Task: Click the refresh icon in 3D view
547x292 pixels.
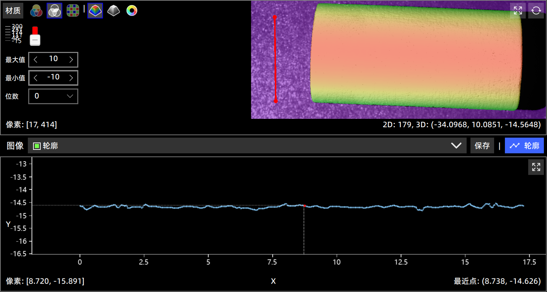Action: click(x=536, y=10)
